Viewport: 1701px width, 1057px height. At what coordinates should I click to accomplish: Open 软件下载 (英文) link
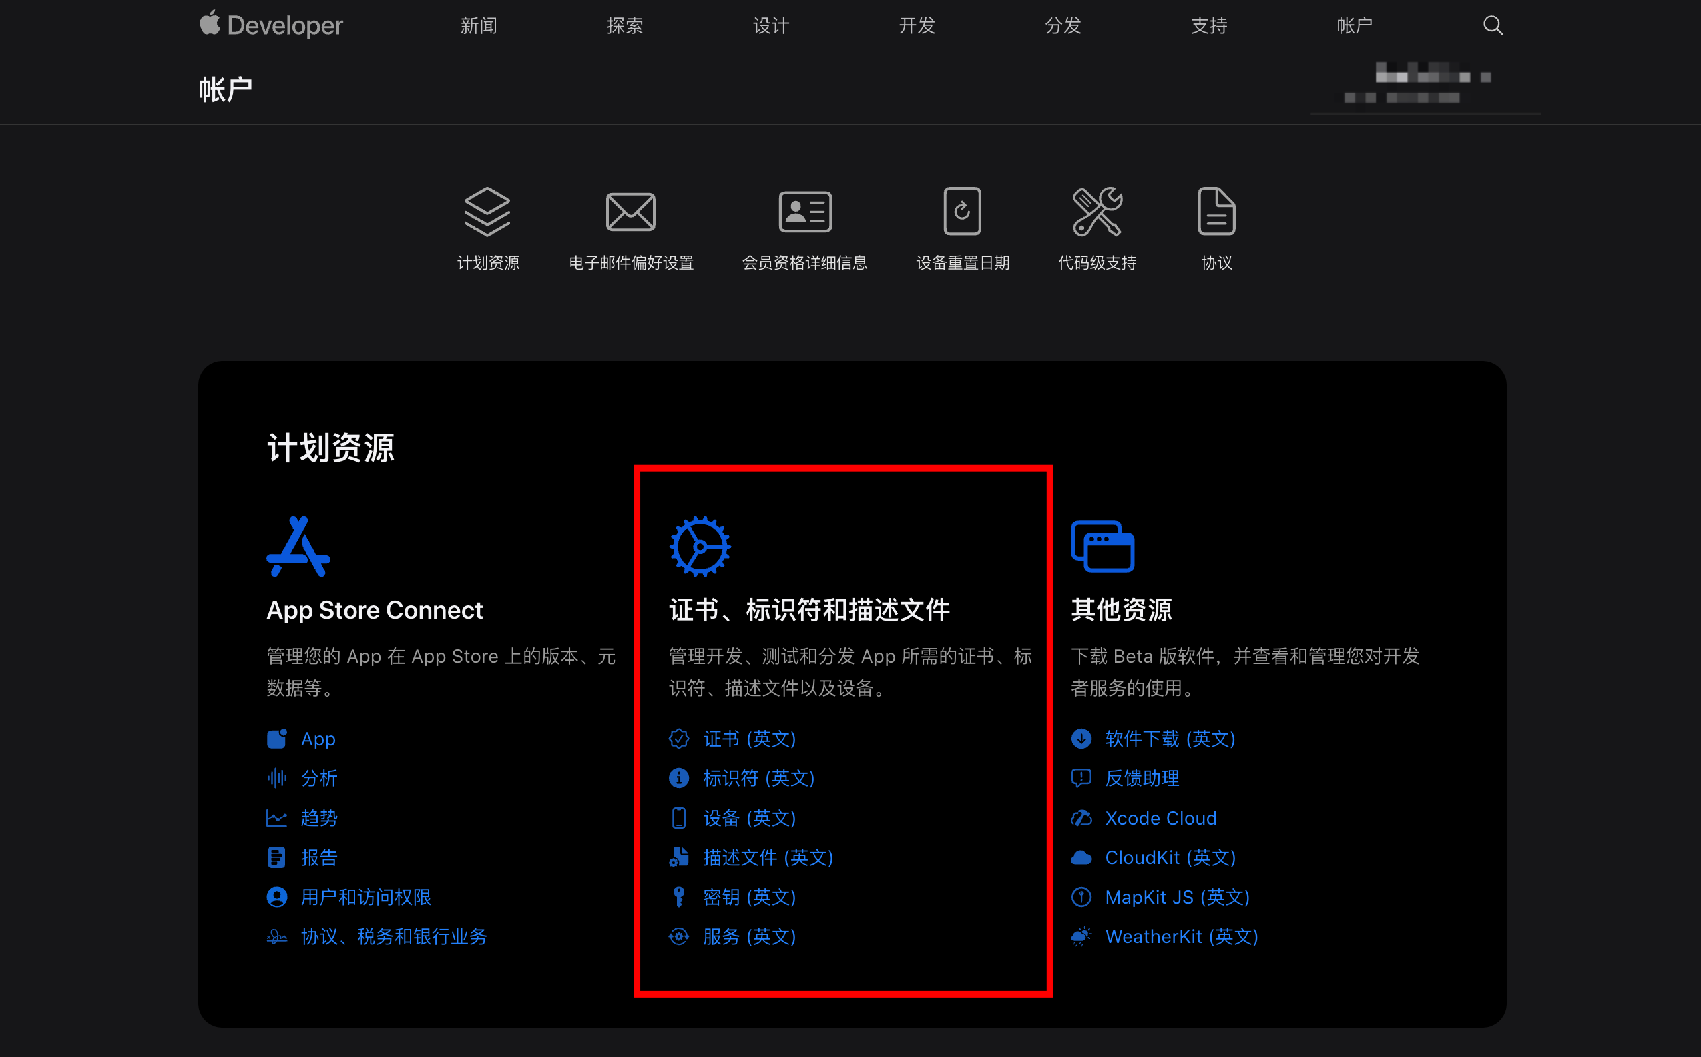pos(1170,739)
